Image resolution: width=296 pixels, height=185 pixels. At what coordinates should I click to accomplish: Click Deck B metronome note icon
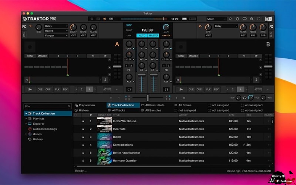click(x=256, y=80)
